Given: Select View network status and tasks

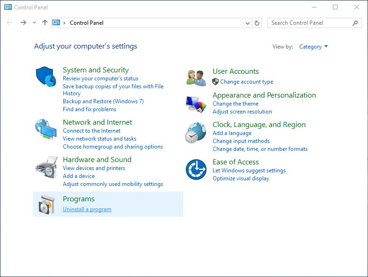Looking at the screenshot, I should coord(100,139).
